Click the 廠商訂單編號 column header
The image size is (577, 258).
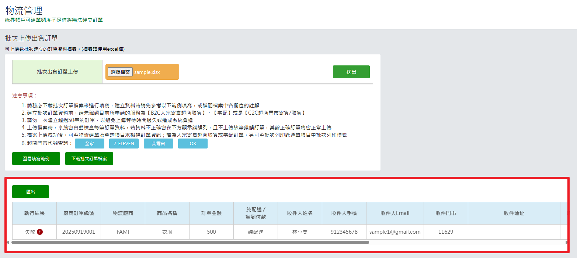(79, 213)
